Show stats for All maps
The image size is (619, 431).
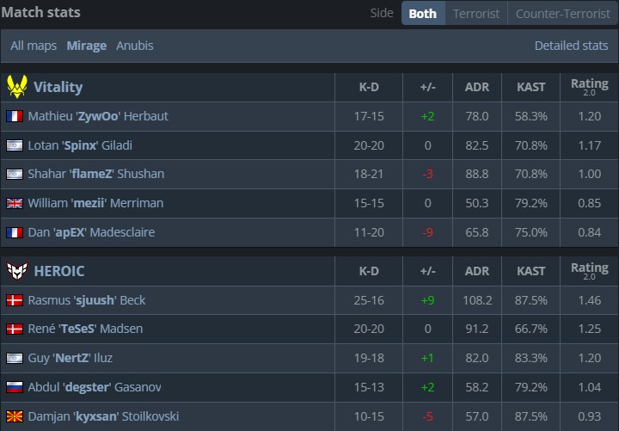pyautogui.click(x=34, y=46)
